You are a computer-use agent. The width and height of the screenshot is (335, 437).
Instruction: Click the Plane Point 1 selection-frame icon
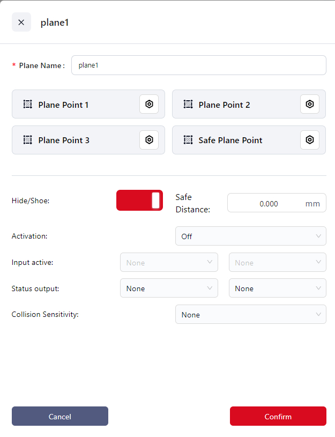coord(28,105)
